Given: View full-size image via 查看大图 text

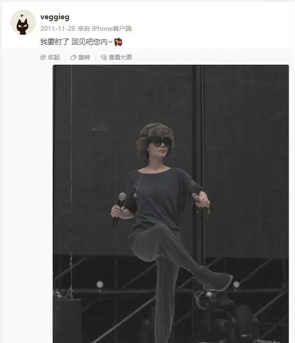Looking at the screenshot, I should [x=120, y=57].
